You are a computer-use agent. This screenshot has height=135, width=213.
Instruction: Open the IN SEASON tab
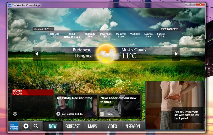(x=132, y=126)
